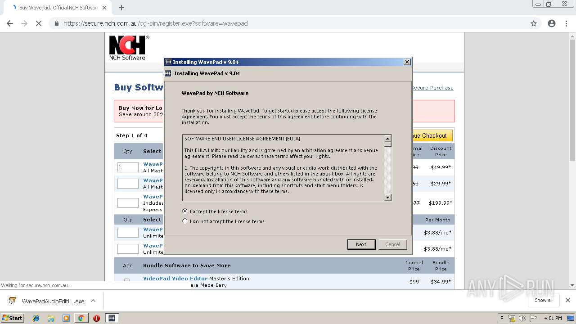The width and height of the screenshot is (576, 324).
Task: Show hidden system tray icons
Action: coord(502,318)
